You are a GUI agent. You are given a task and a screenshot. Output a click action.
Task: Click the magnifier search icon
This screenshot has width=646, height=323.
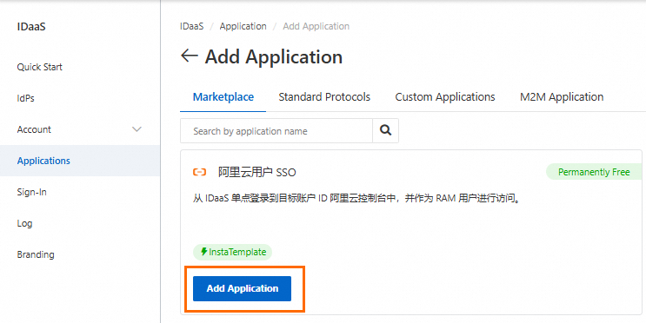point(385,131)
